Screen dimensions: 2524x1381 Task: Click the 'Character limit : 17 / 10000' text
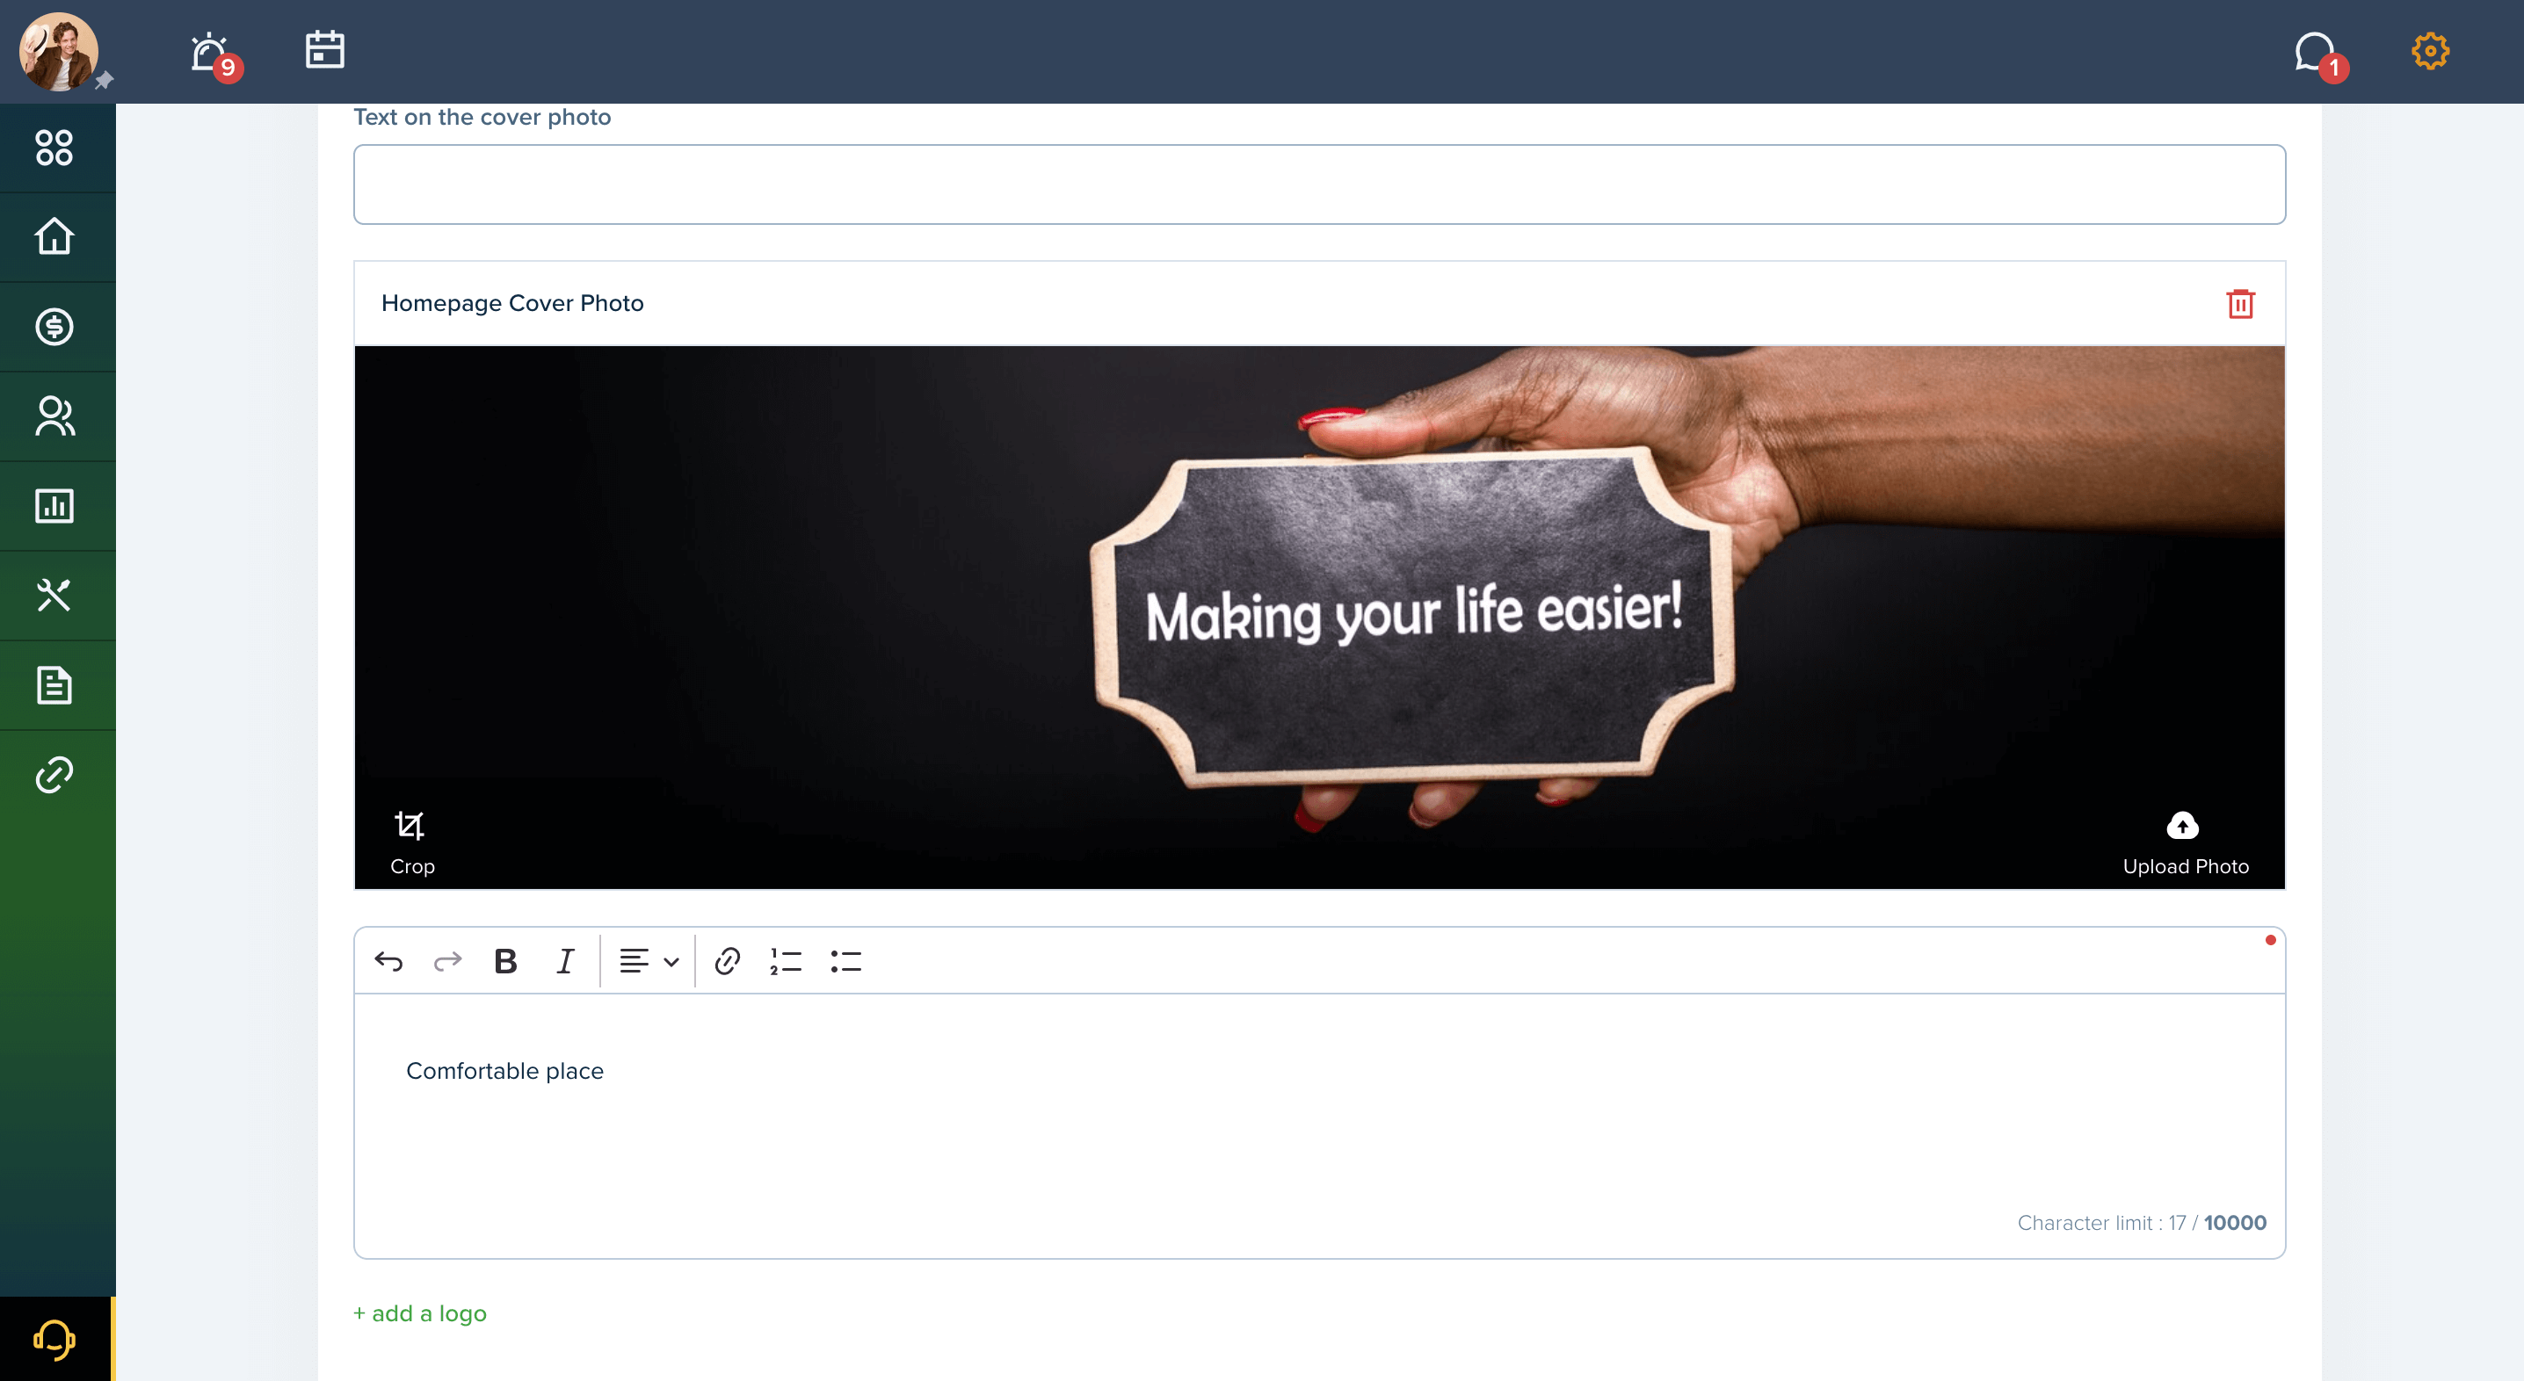(2141, 1222)
